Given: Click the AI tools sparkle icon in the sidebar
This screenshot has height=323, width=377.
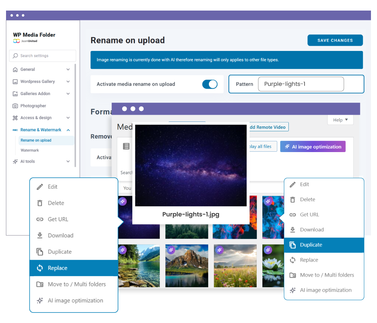Looking at the screenshot, I should point(15,161).
